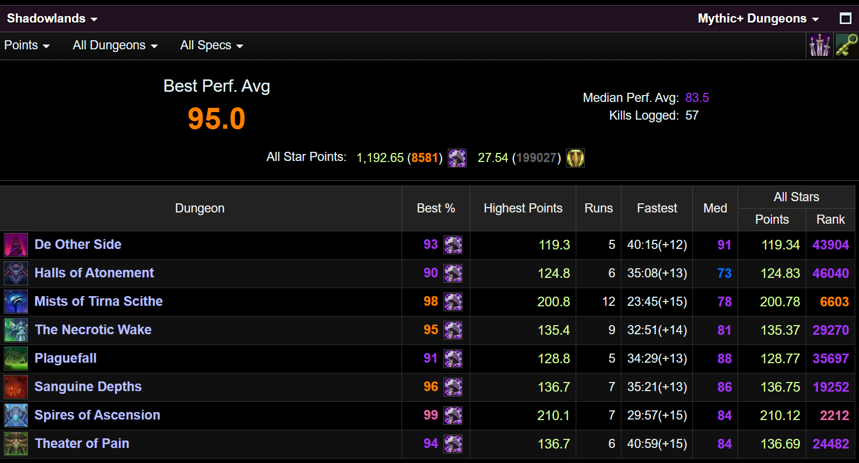The width and height of the screenshot is (859, 463).
Task: Open the Points metric dropdown
Action: (27, 46)
